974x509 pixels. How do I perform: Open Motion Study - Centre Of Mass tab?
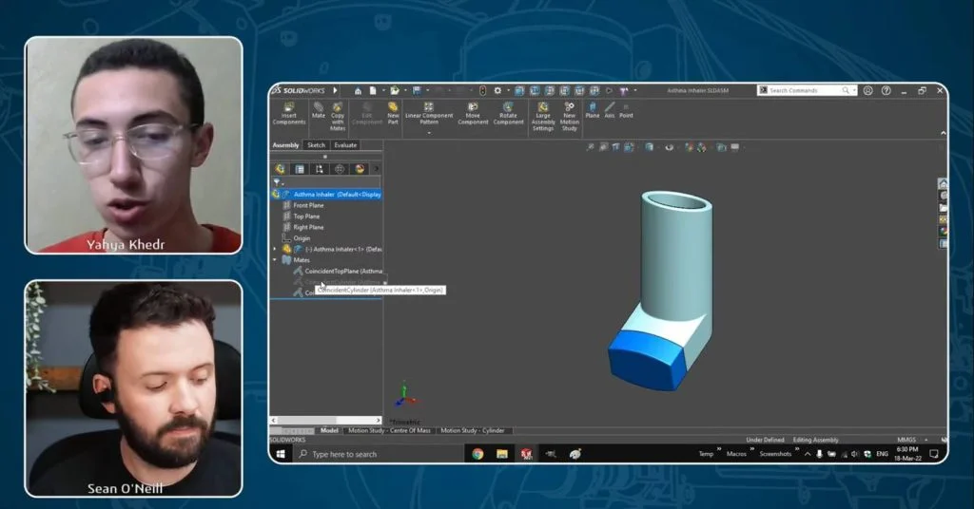click(389, 430)
